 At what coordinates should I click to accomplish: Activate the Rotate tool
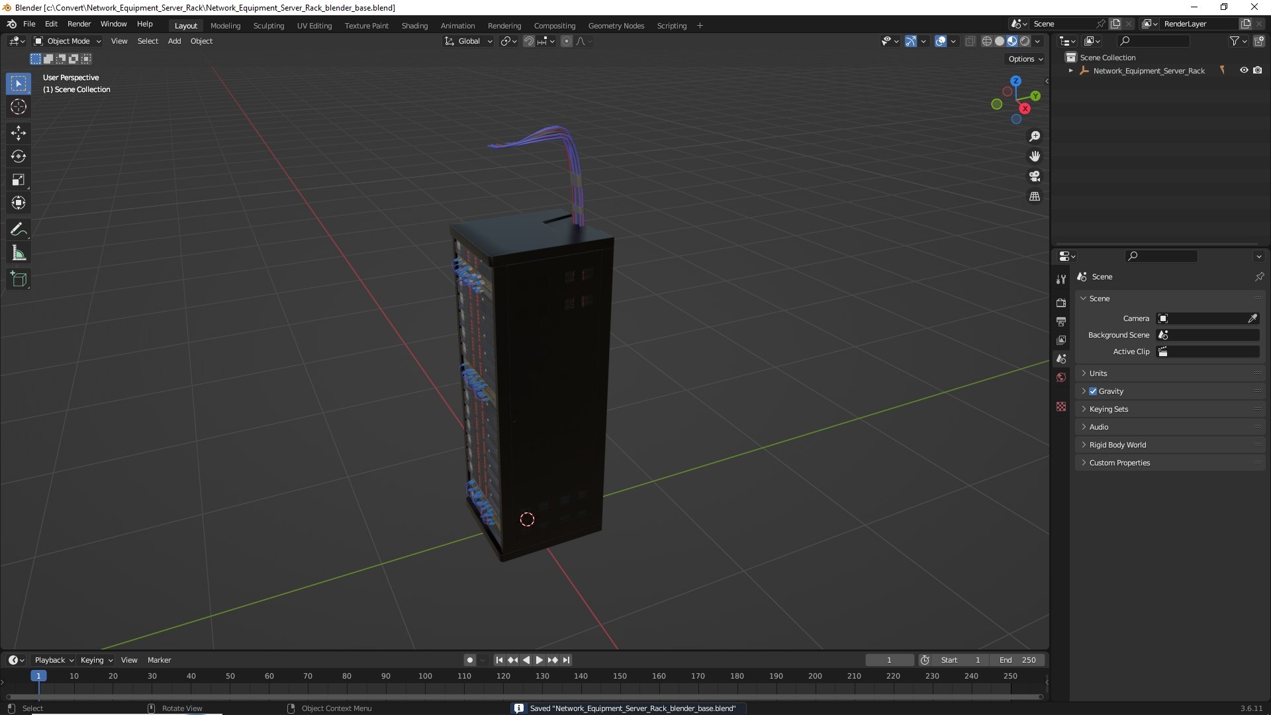coord(19,156)
